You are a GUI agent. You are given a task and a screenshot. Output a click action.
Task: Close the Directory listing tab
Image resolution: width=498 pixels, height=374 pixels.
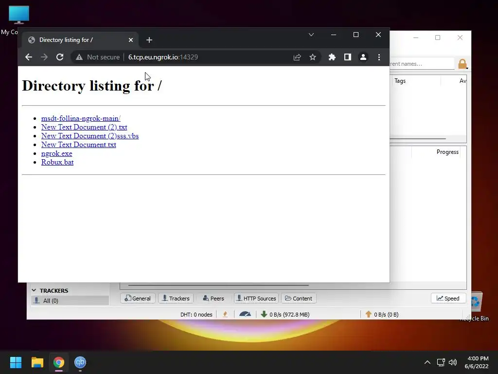pos(131,40)
